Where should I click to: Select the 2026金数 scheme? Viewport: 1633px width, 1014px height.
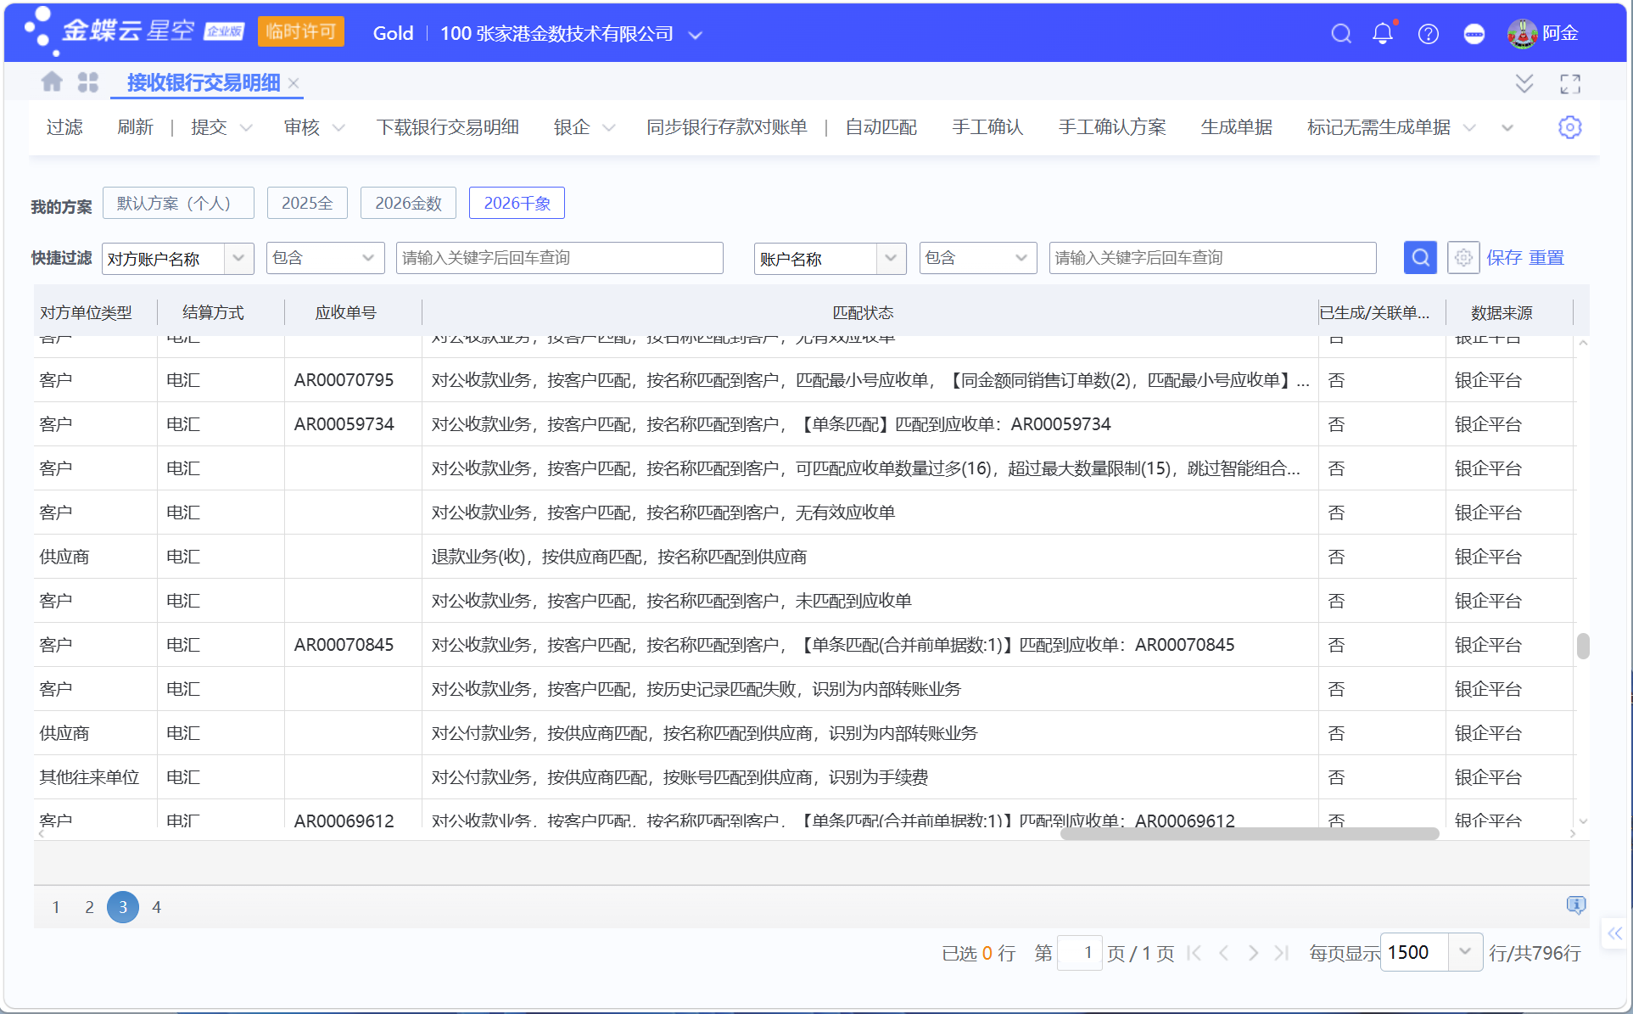(x=408, y=203)
